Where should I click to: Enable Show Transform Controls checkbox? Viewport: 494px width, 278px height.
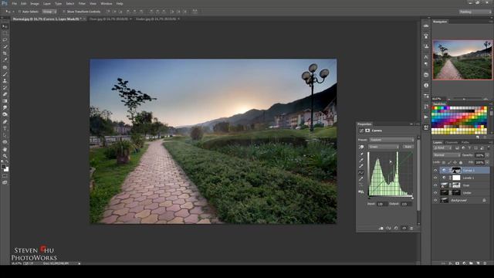(x=63, y=12)
